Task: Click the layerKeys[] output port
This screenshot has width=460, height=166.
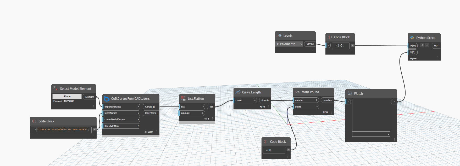Action: click(151, 113)
